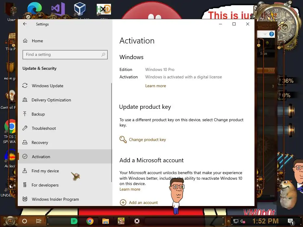Viewport: 303px width, 227px height.
Task: Click the key icon beside Change product key
Action: coord(123,140)
